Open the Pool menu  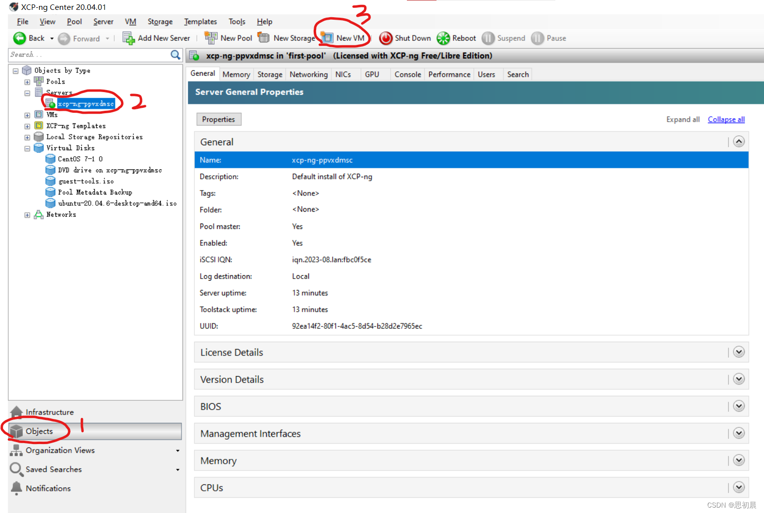coord(74,22)
